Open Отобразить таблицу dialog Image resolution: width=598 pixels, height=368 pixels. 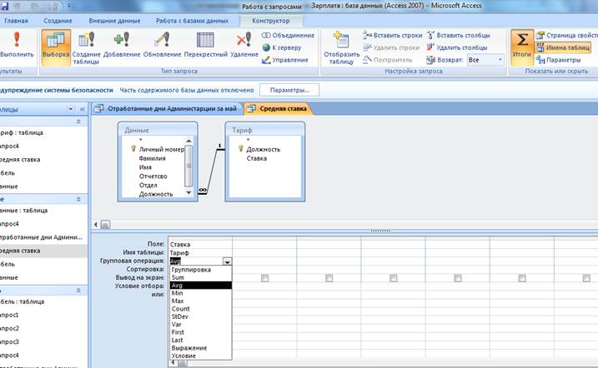[x=341, y=47]
